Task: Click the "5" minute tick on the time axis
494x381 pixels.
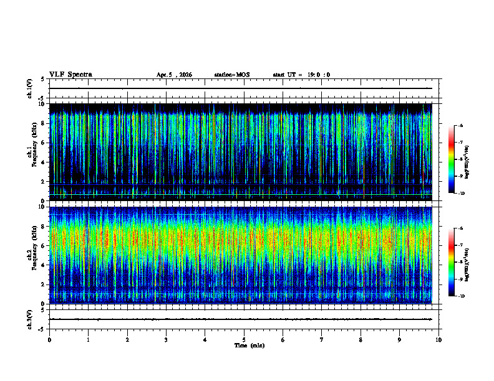Action: [x=244, y=340]
